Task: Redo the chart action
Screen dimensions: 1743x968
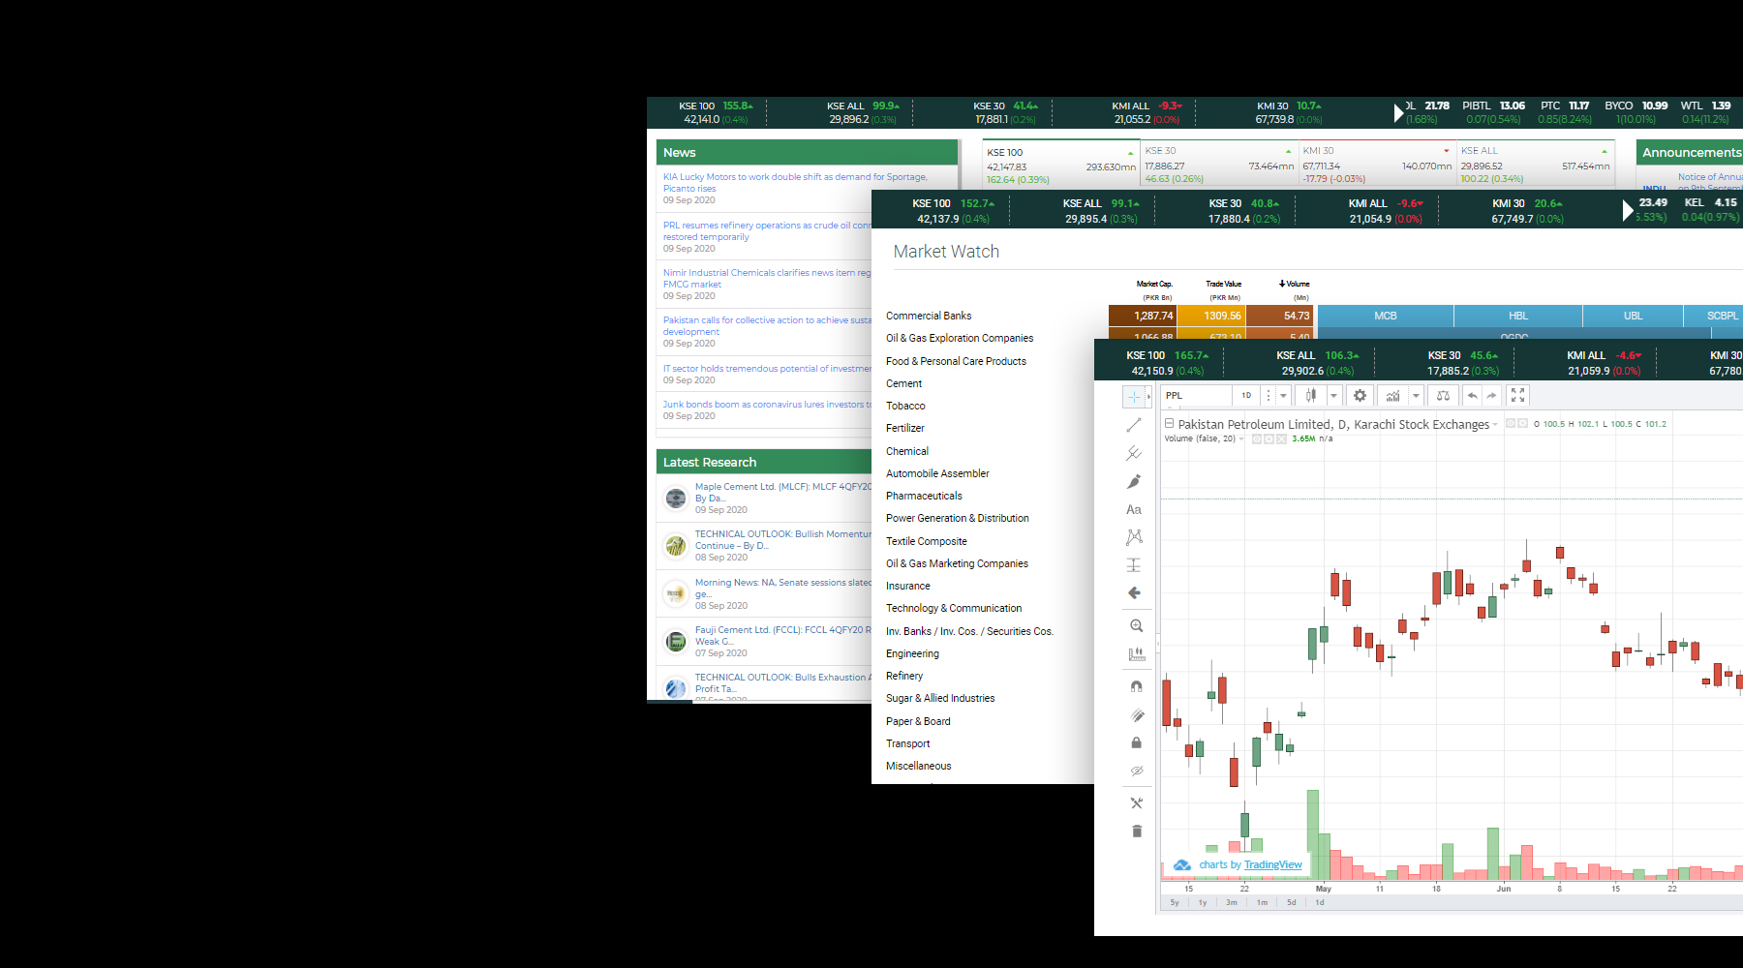Action: pyautogui.click(x=1492, y=395)
